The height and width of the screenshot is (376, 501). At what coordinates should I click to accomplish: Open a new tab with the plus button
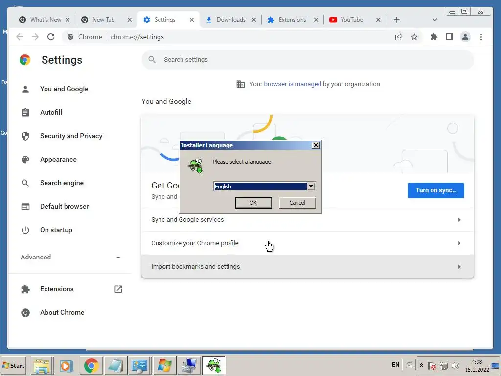[396, 20]
